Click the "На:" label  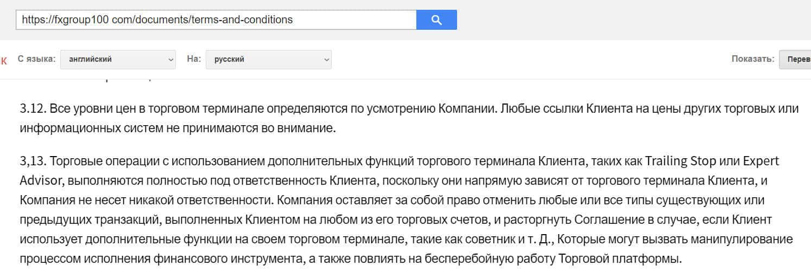coord(194,59)
